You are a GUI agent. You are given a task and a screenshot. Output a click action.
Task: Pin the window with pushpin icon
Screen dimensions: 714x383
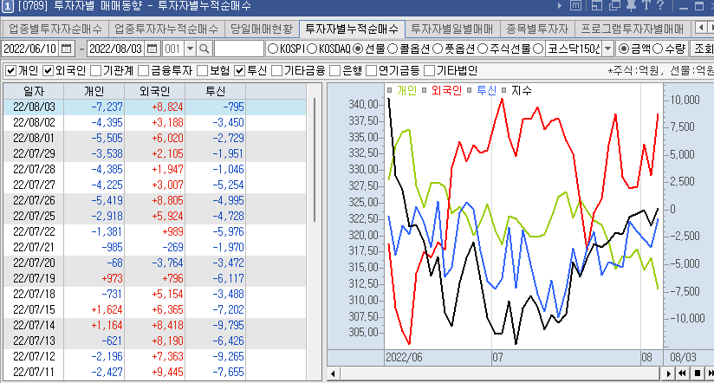click(x=631, y=6)
